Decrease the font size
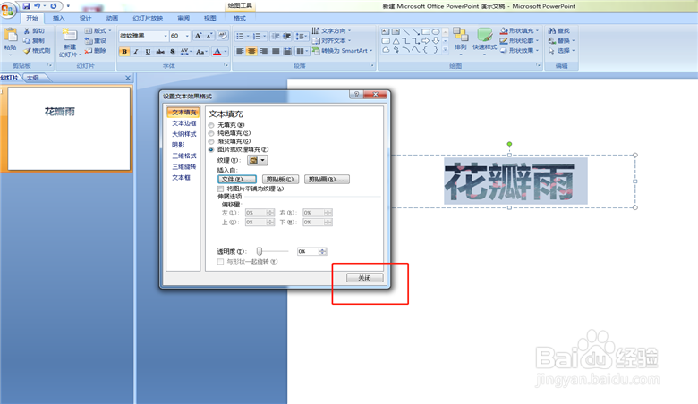Image resolution: width=698 pixels, height=404 pixels. (x=209, y=36)
